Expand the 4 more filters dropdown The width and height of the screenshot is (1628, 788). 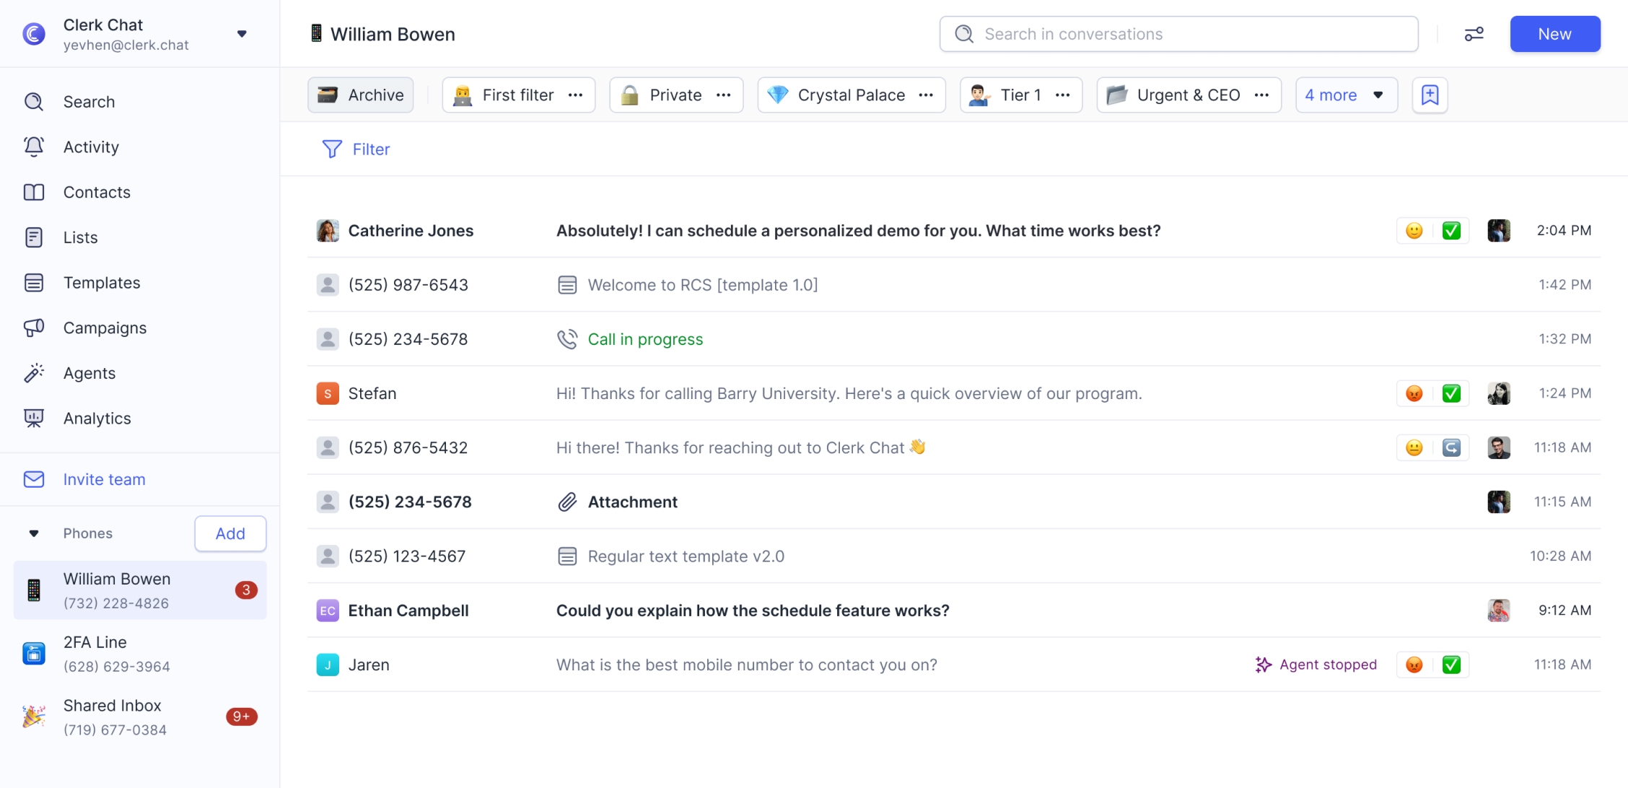pos(1345,95)
